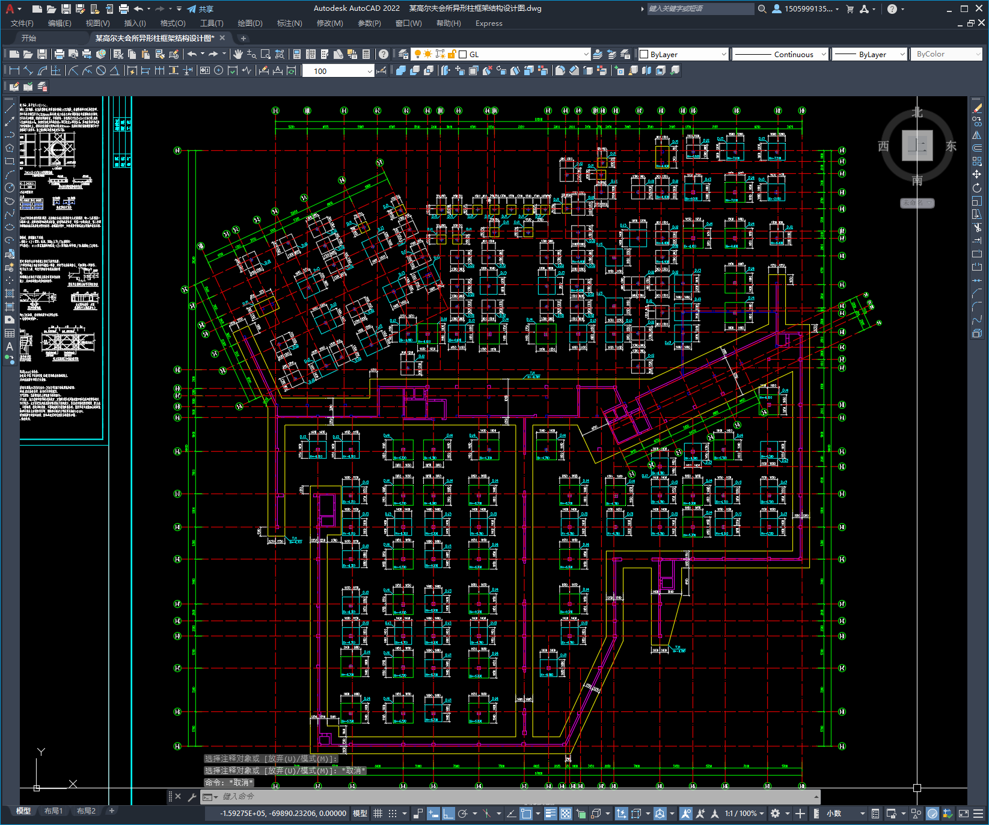Viewport: 989px width, 825px height.
Task: Open the ByLayer color dropdown
Action: [x=683, y=54]
